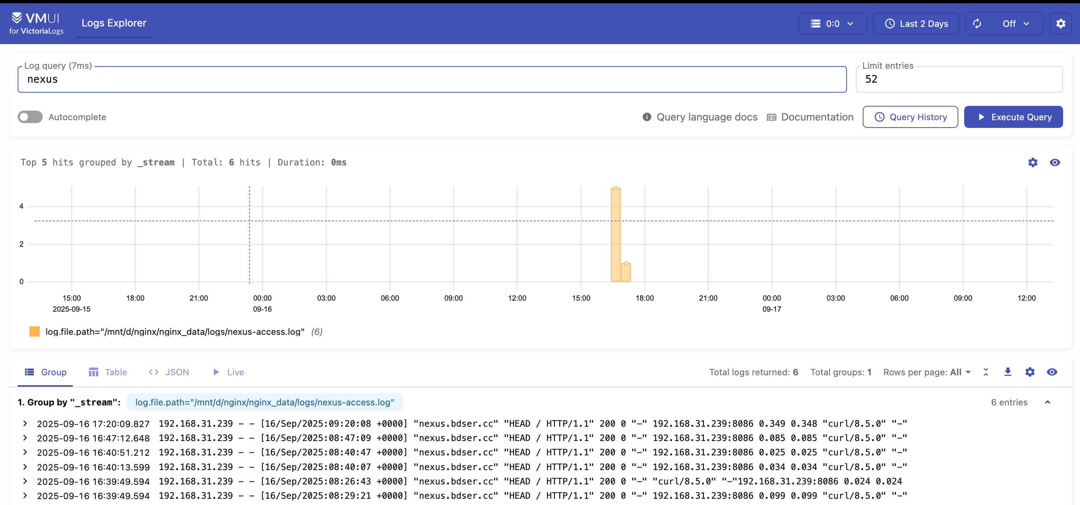Switch to the JSON tab

[169, 372]
